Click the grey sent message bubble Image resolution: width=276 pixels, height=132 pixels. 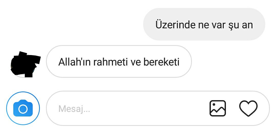[204, 24]
